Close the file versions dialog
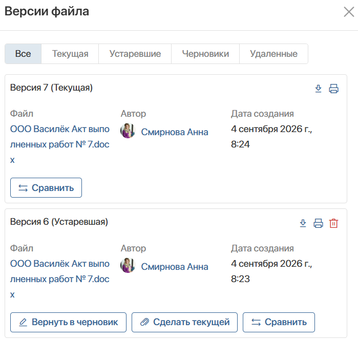 (x=349, y=12)
